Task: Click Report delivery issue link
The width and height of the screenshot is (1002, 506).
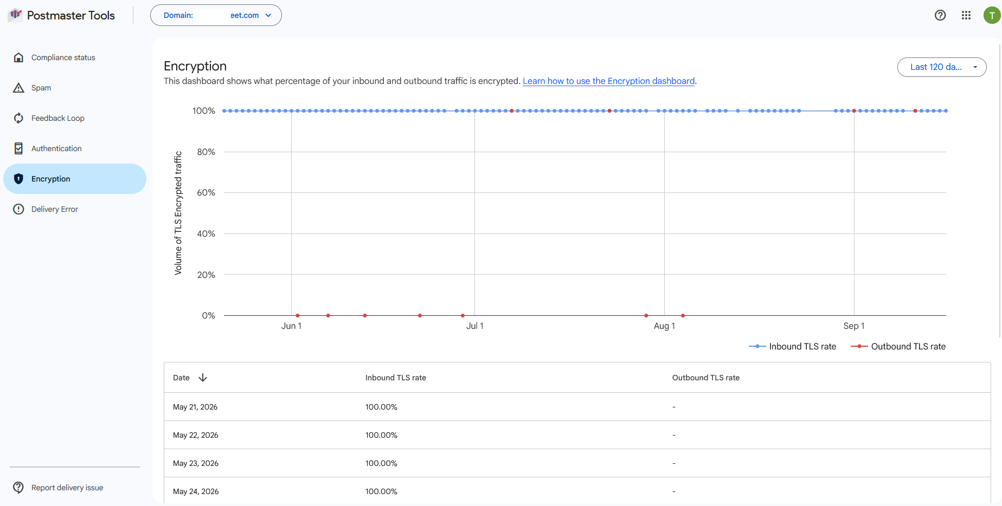Action: point(67,488)
